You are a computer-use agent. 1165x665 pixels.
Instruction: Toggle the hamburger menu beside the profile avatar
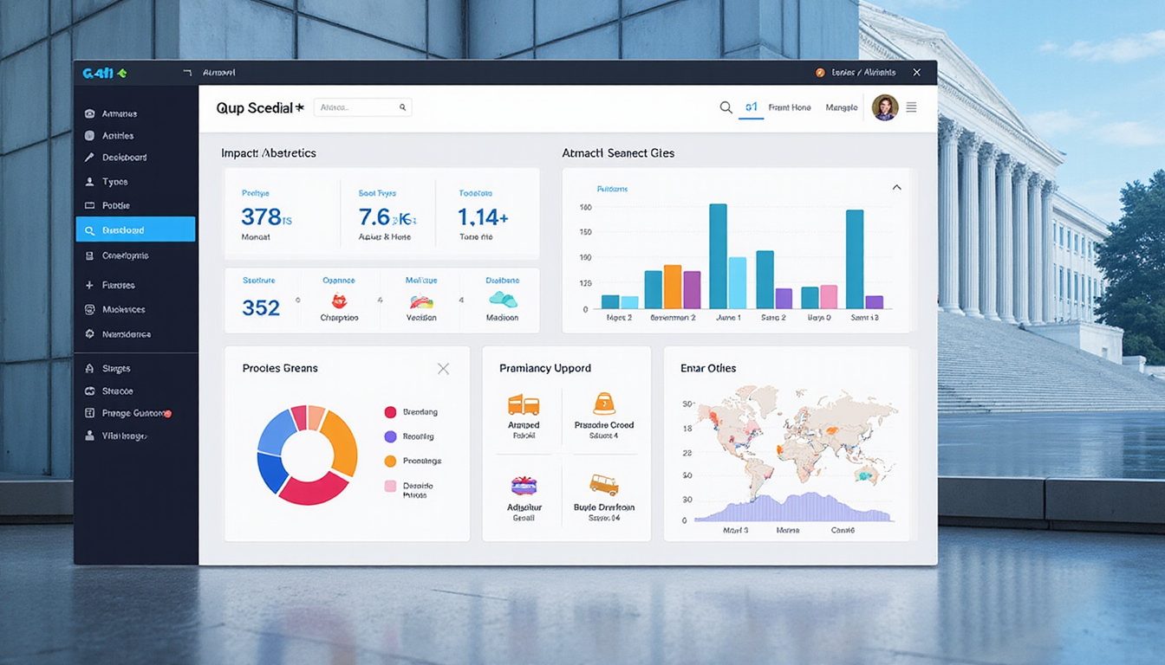[x=912, y=107]
